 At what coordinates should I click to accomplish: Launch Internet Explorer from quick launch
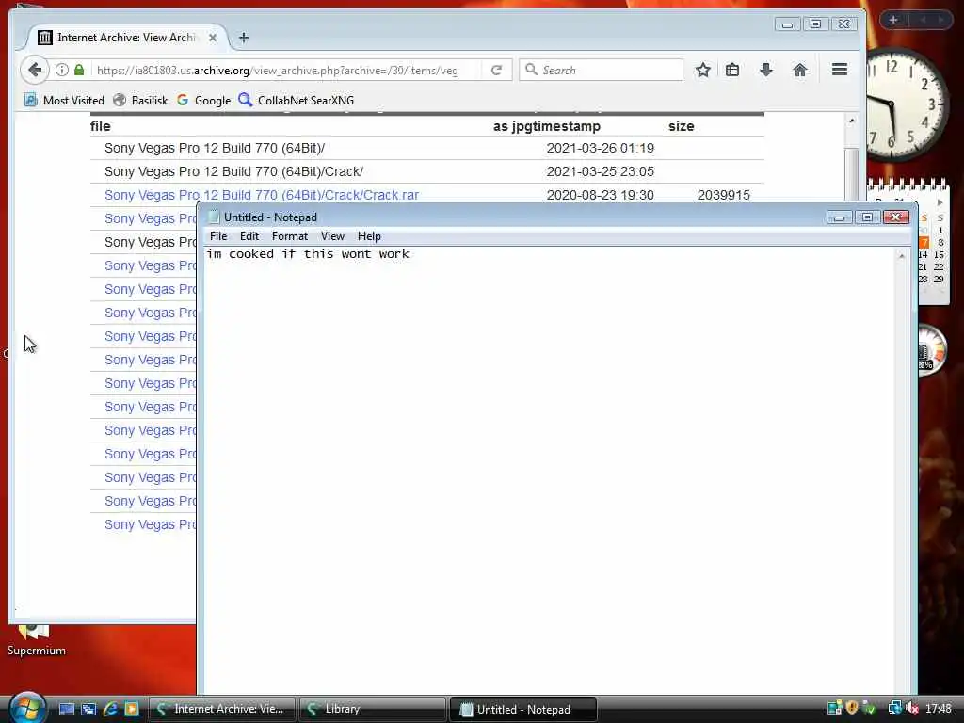[x=110, y=709]
